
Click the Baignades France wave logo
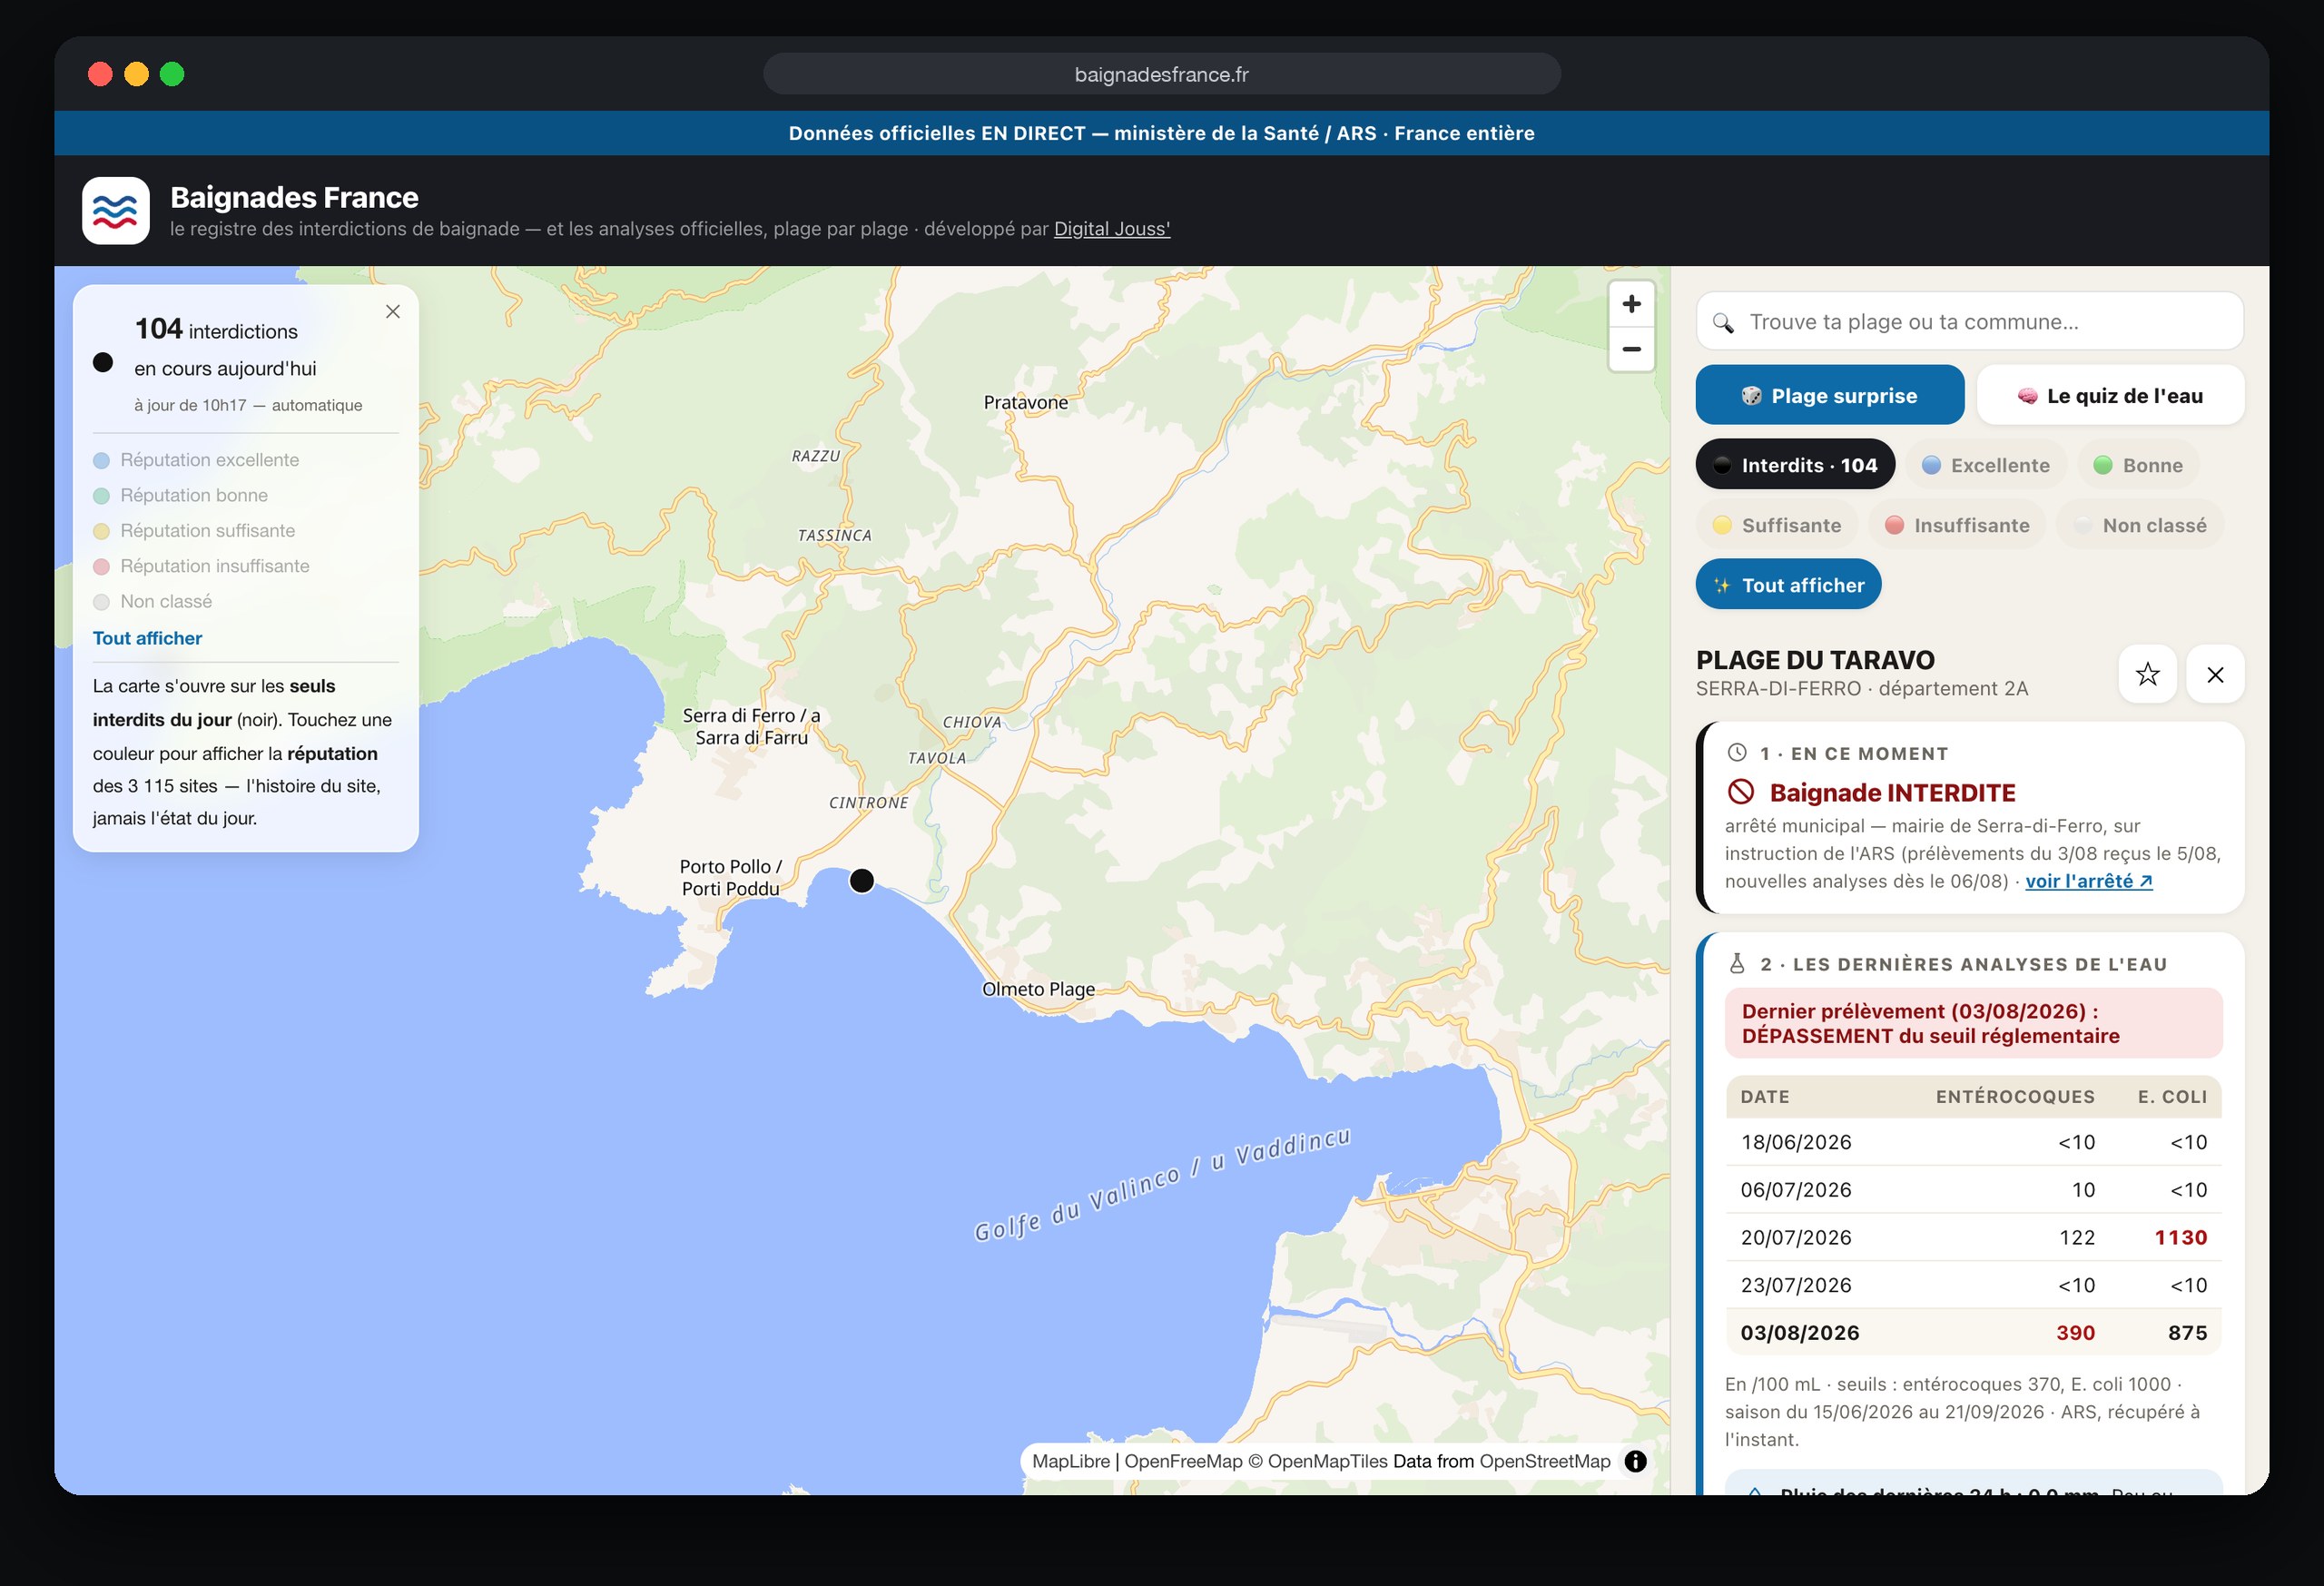[x=116, y=211]
